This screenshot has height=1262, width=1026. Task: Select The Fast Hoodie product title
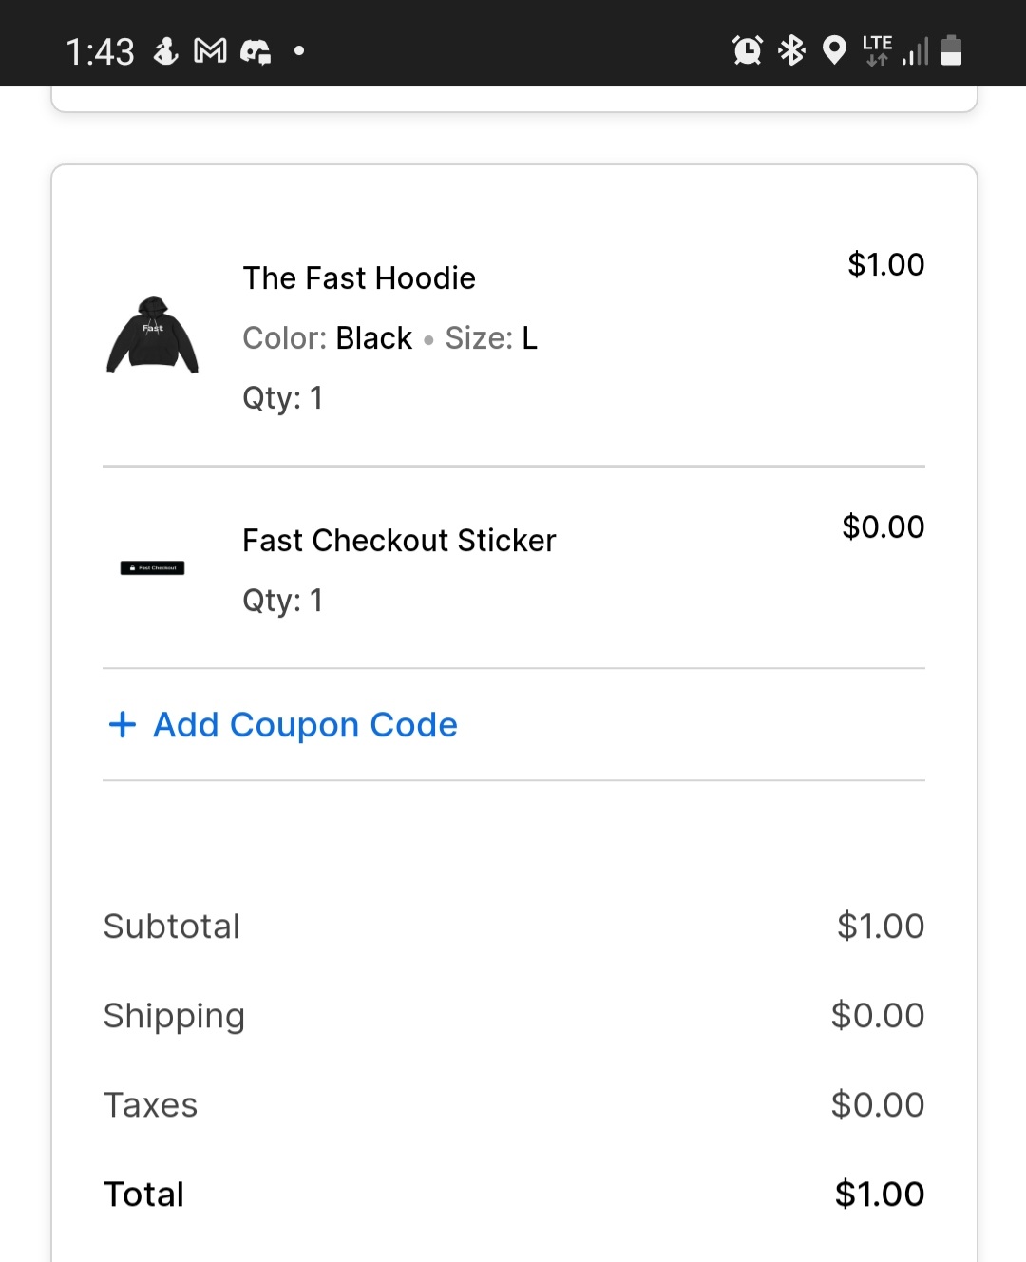pyautogui.click(x=359, y=278)
